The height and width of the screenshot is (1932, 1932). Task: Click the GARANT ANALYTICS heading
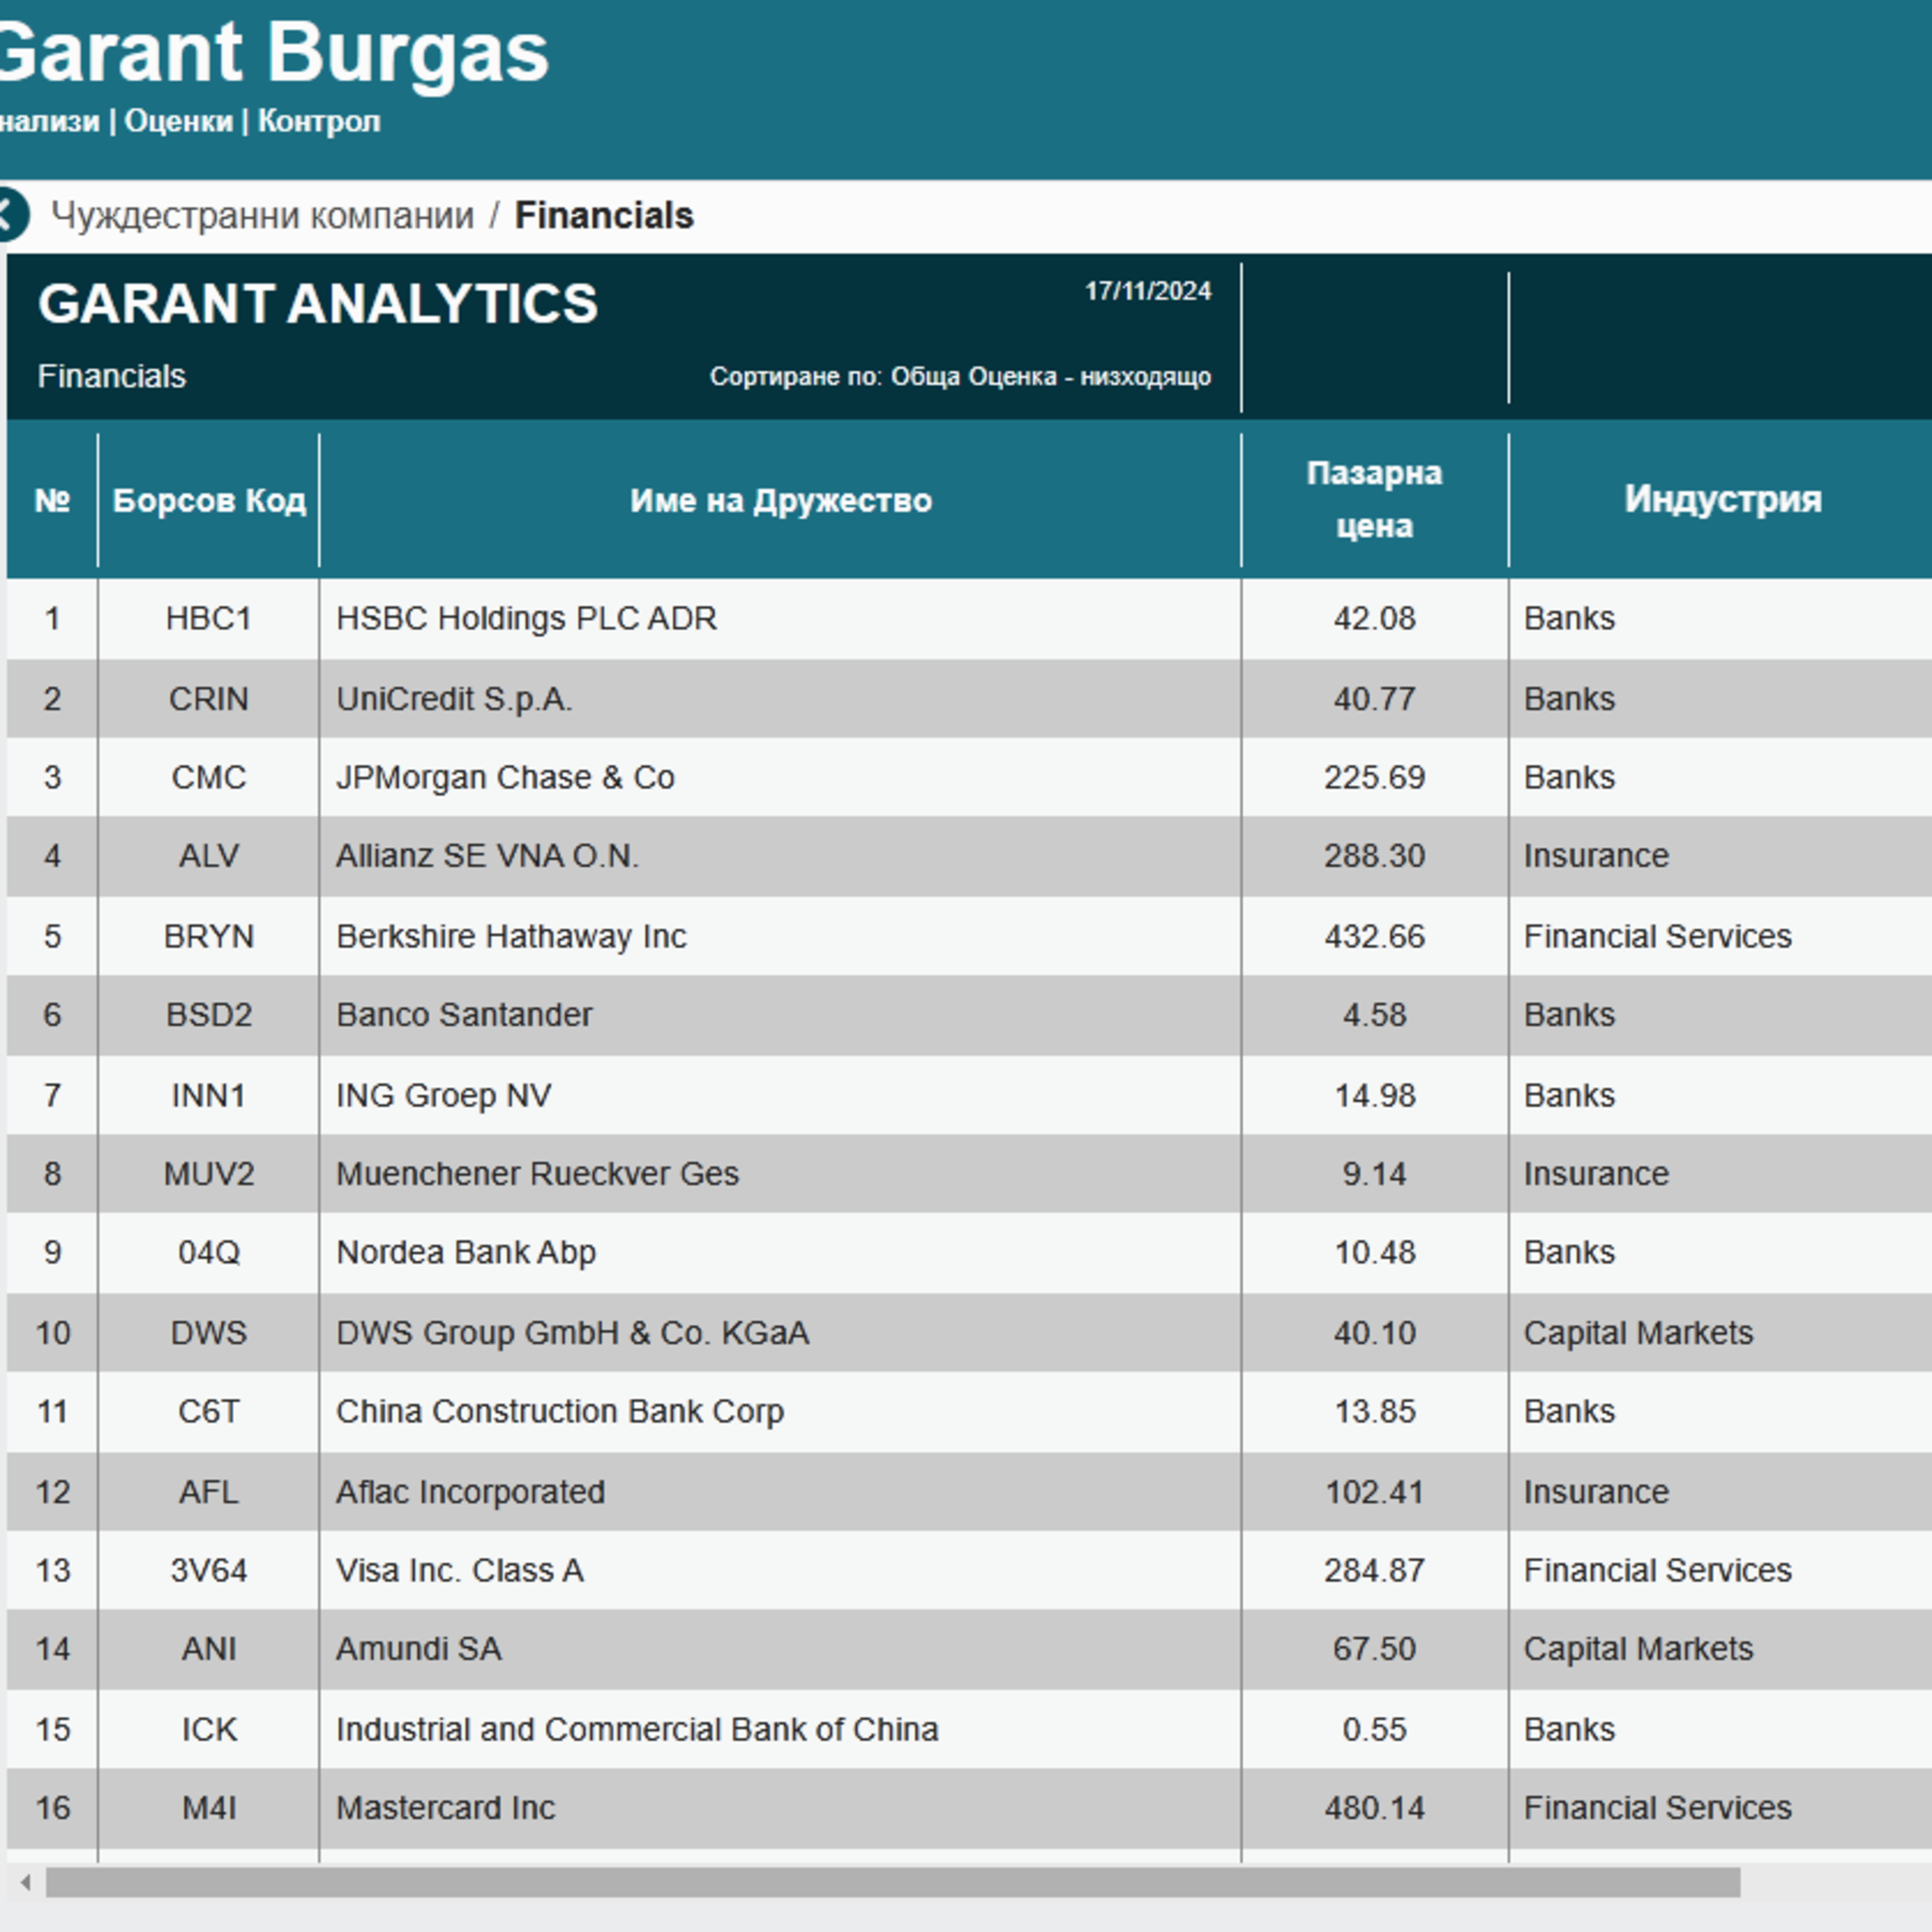point(318,304)
